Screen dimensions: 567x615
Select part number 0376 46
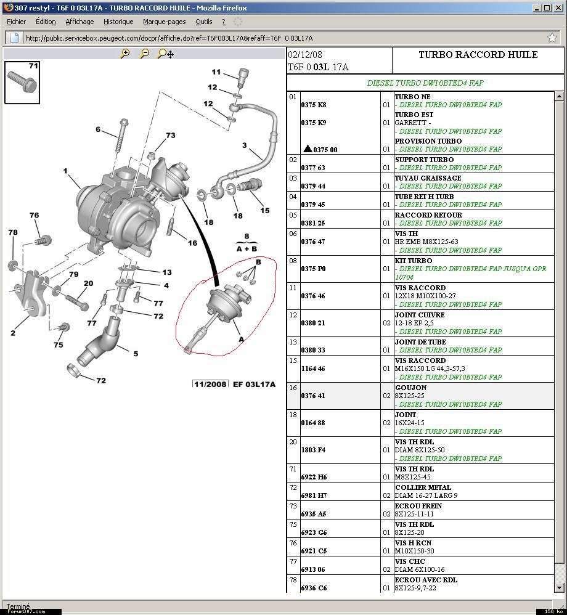pos(313,296)
